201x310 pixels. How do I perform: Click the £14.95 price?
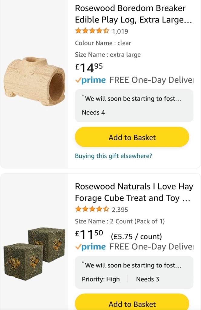[89, 68]
